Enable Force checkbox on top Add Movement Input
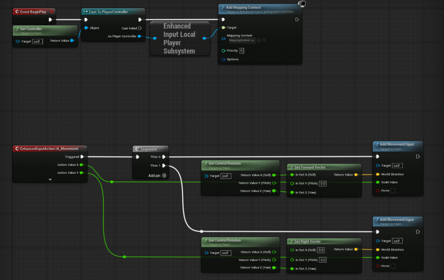This screenshot has width=444, height=280. (393, 191)
